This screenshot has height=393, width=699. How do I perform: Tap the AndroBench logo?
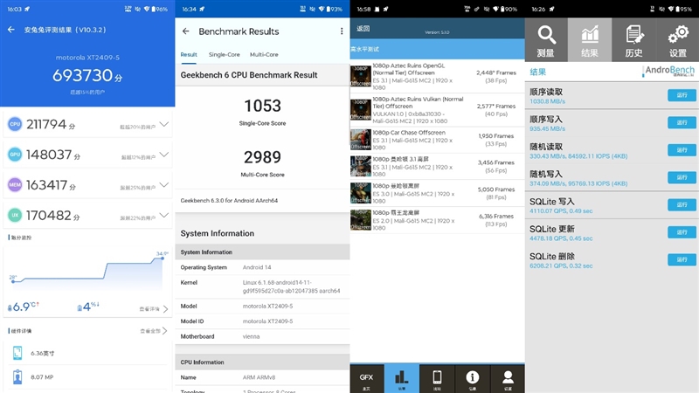click(x=668, y=71)
